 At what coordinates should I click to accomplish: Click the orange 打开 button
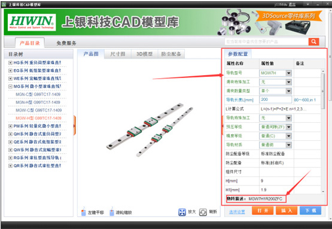(263, 211)
